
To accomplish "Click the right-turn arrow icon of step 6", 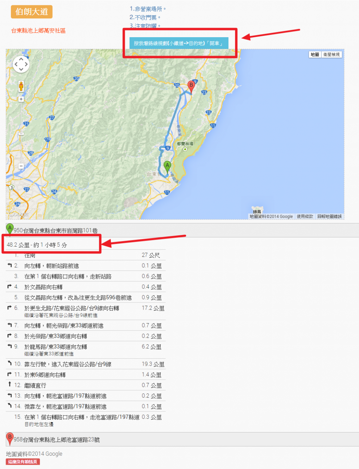I will 9,307.
